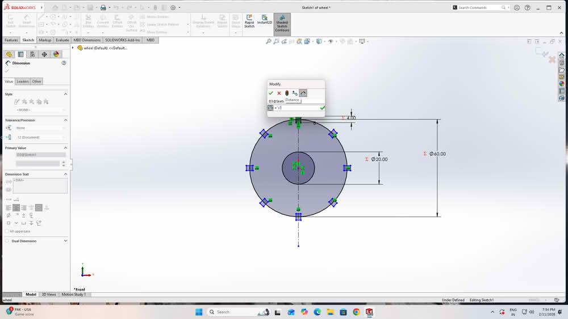The image size is (568, 319).
Task: Switch to the MBD Dimensions ribbon tab
Action: tap(87, 40)
